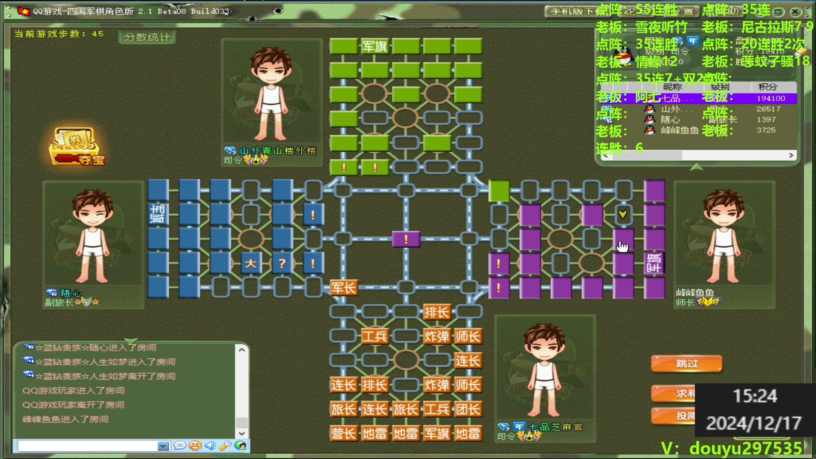Screen dimensions: 816x459
Task: Click the blue piece marked 大
Action: tap(251, 263)
